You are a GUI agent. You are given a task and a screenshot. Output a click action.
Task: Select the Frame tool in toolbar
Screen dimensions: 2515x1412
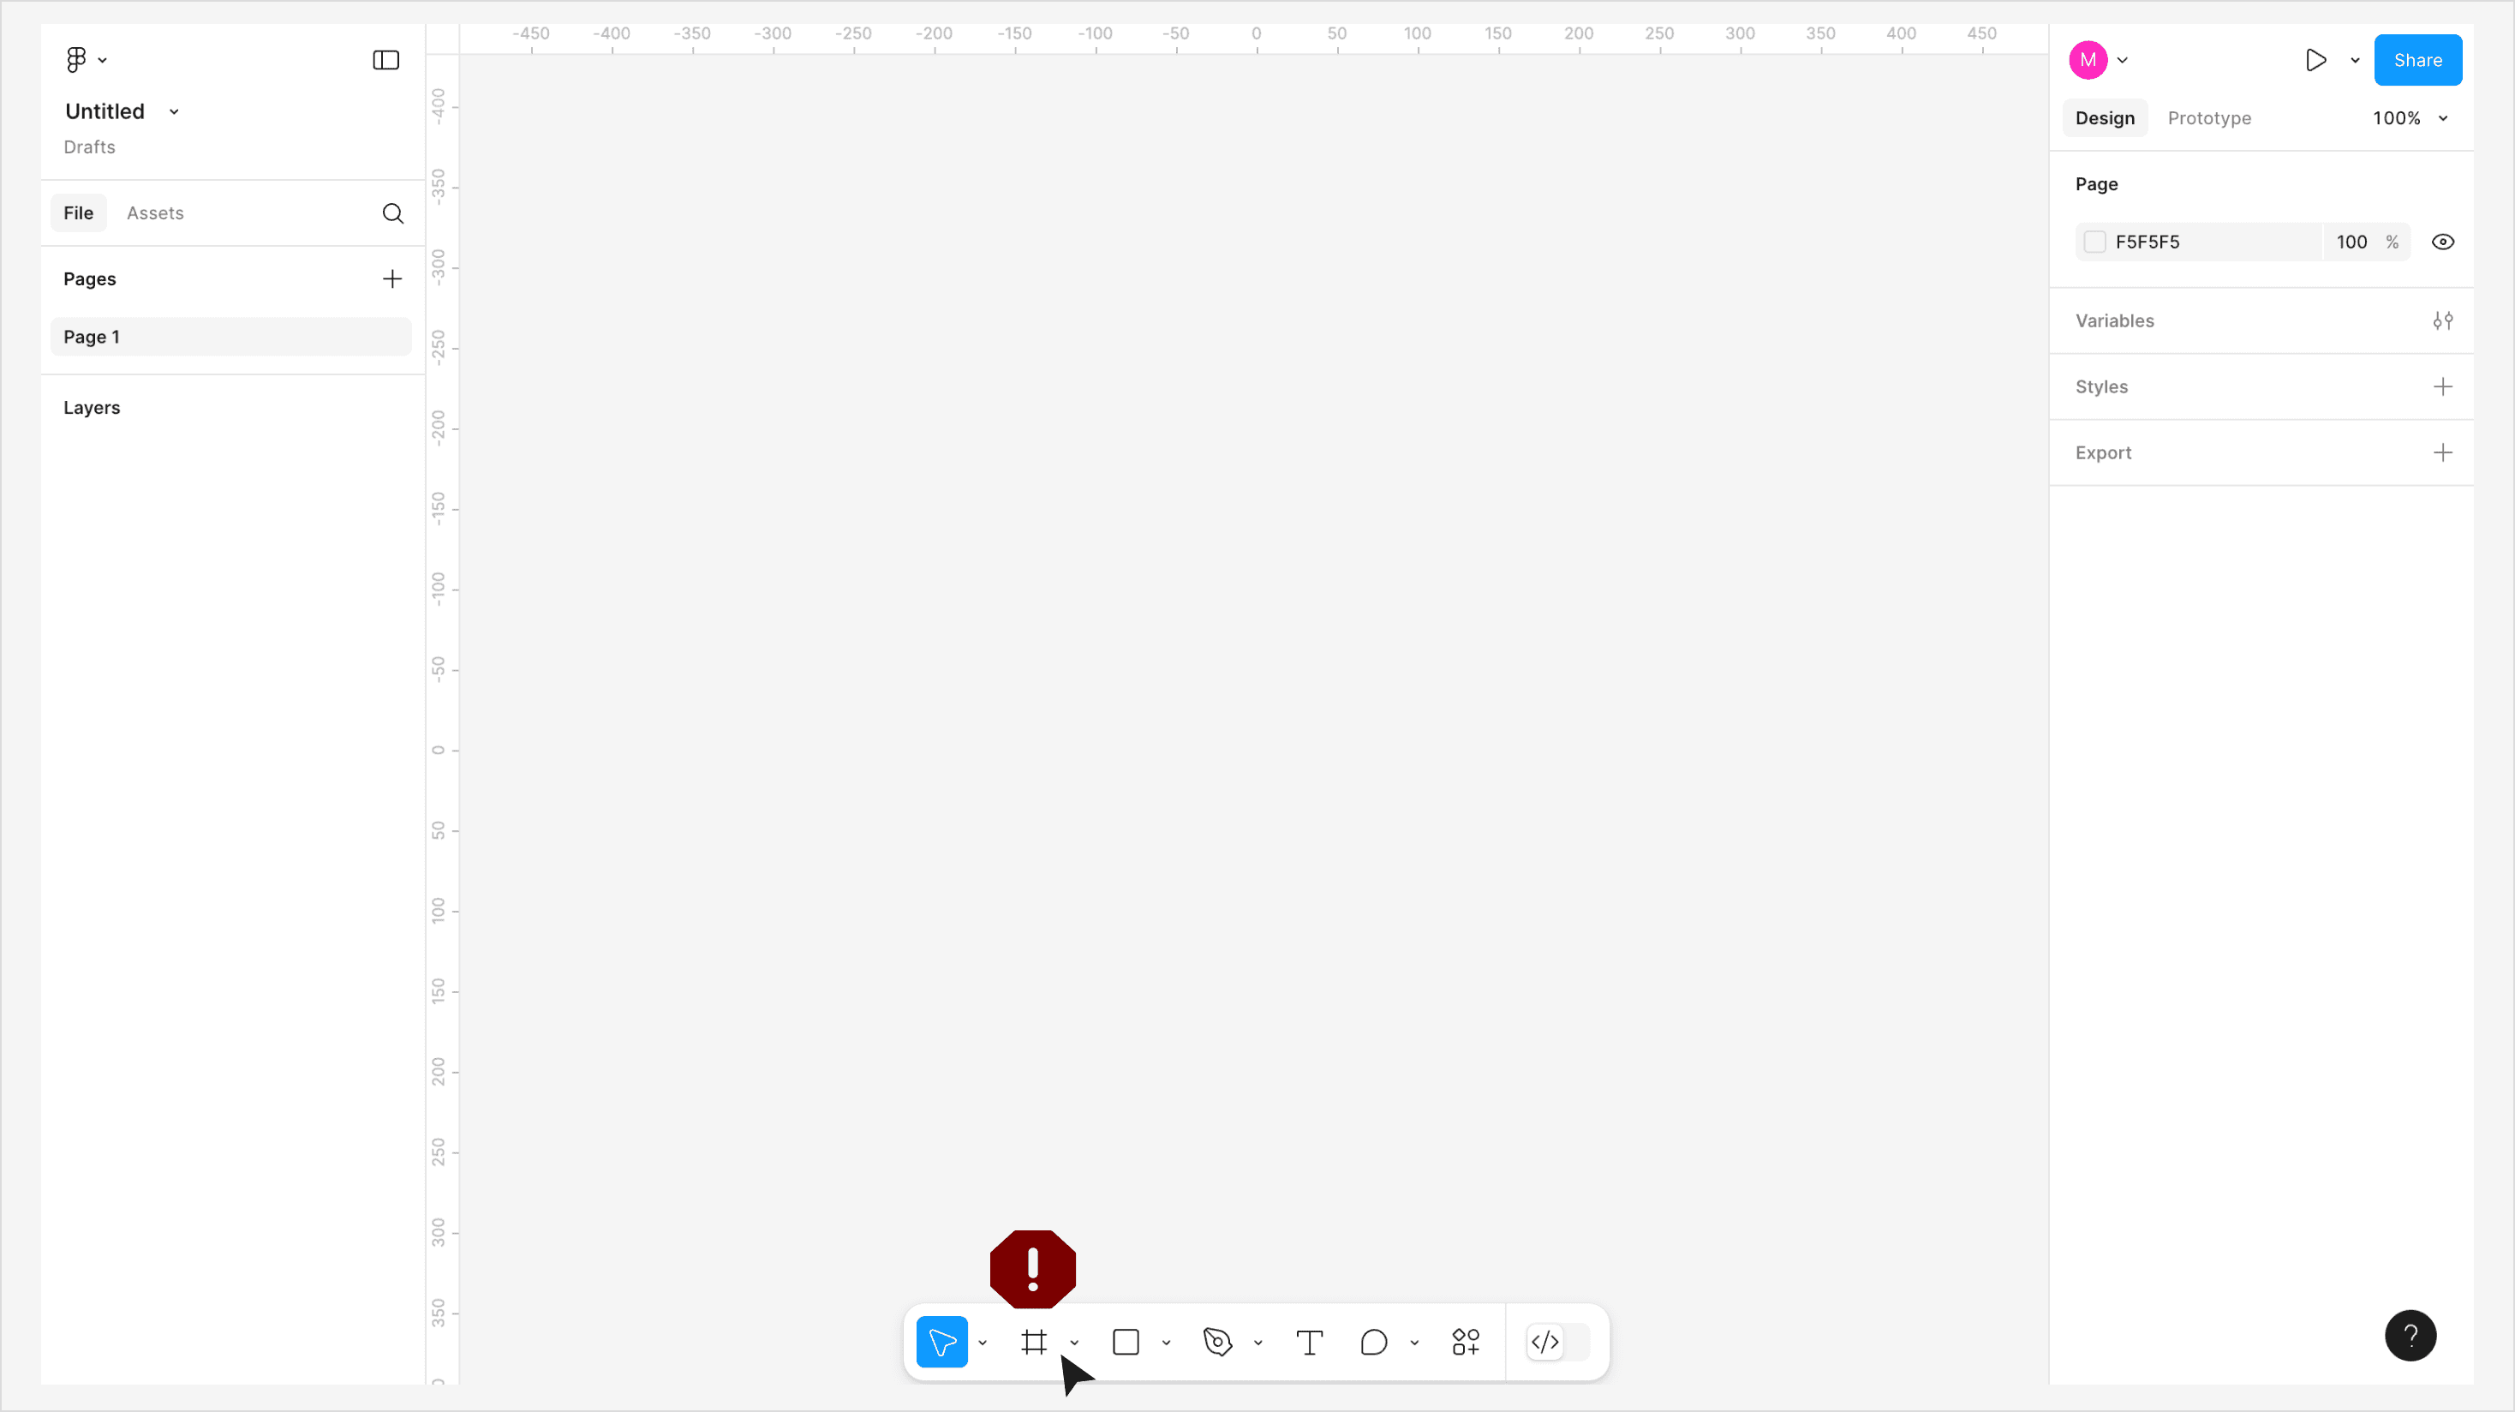[1034, 1342]
